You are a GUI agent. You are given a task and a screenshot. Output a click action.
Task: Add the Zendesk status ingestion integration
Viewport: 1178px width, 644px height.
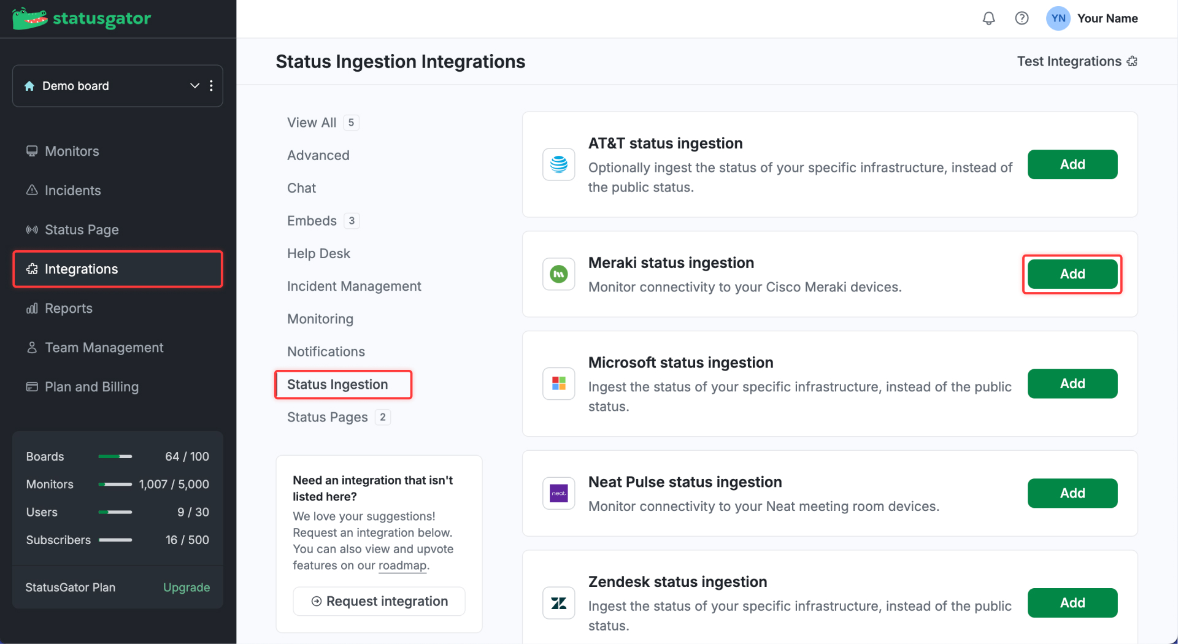[1072, 603]
